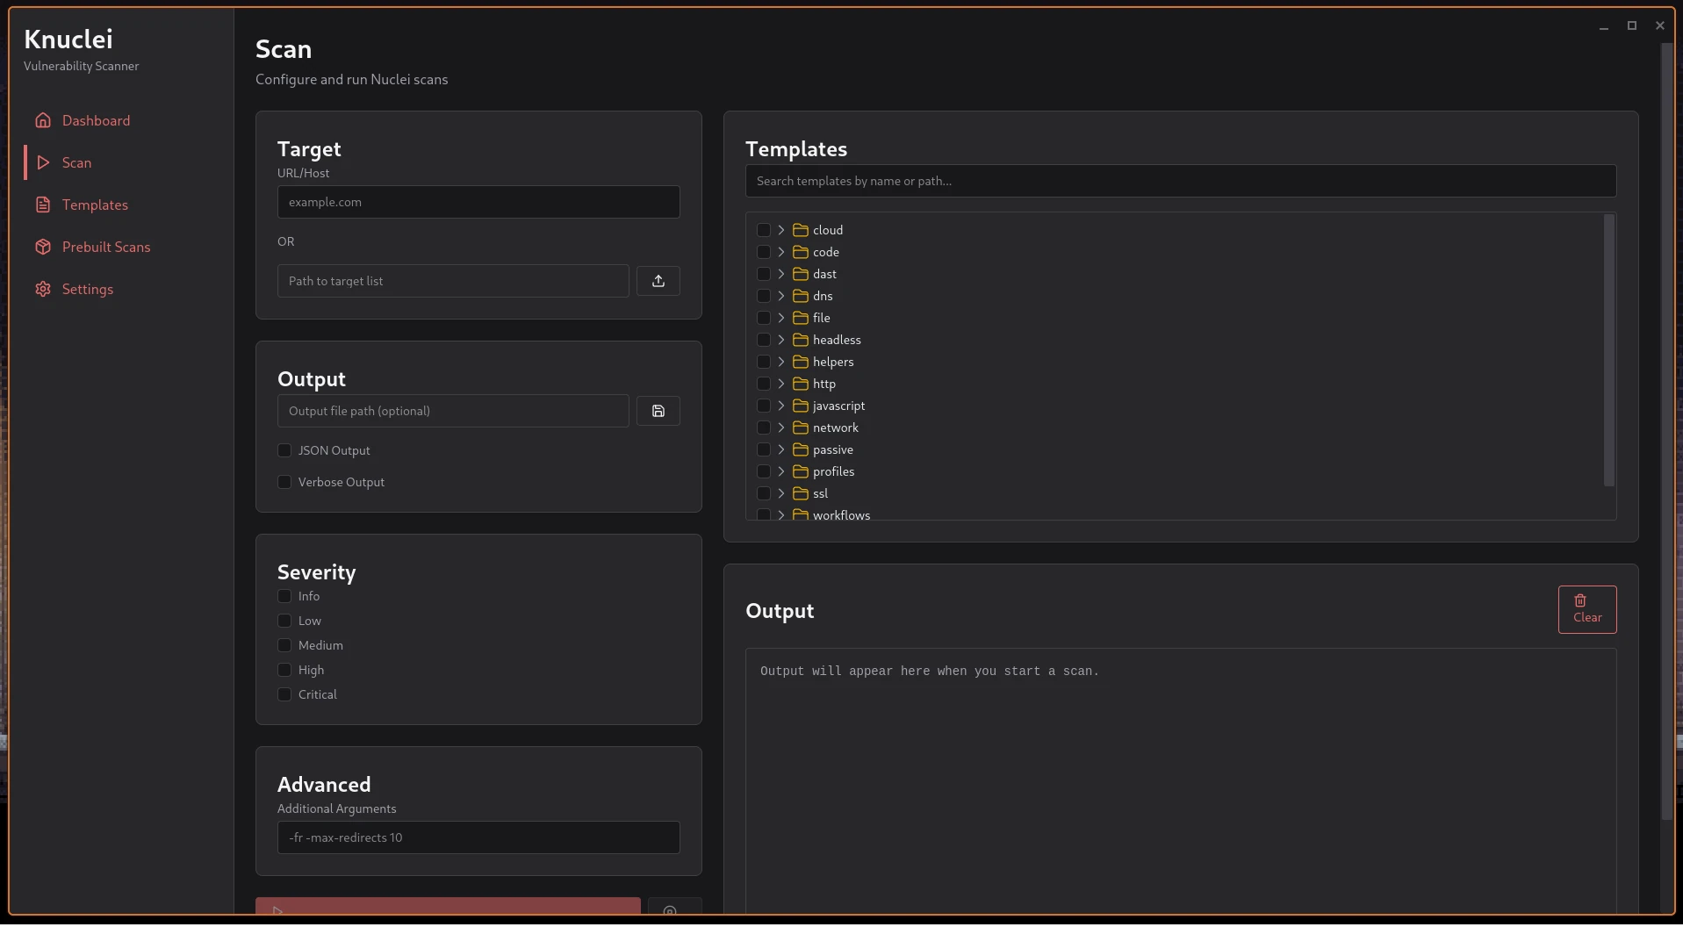The image size is (1683, 927).
Task: Expand the http templates folder
Action: pos(780,384)
